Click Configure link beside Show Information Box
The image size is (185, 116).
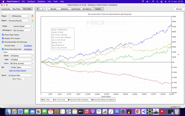(28, 49)
